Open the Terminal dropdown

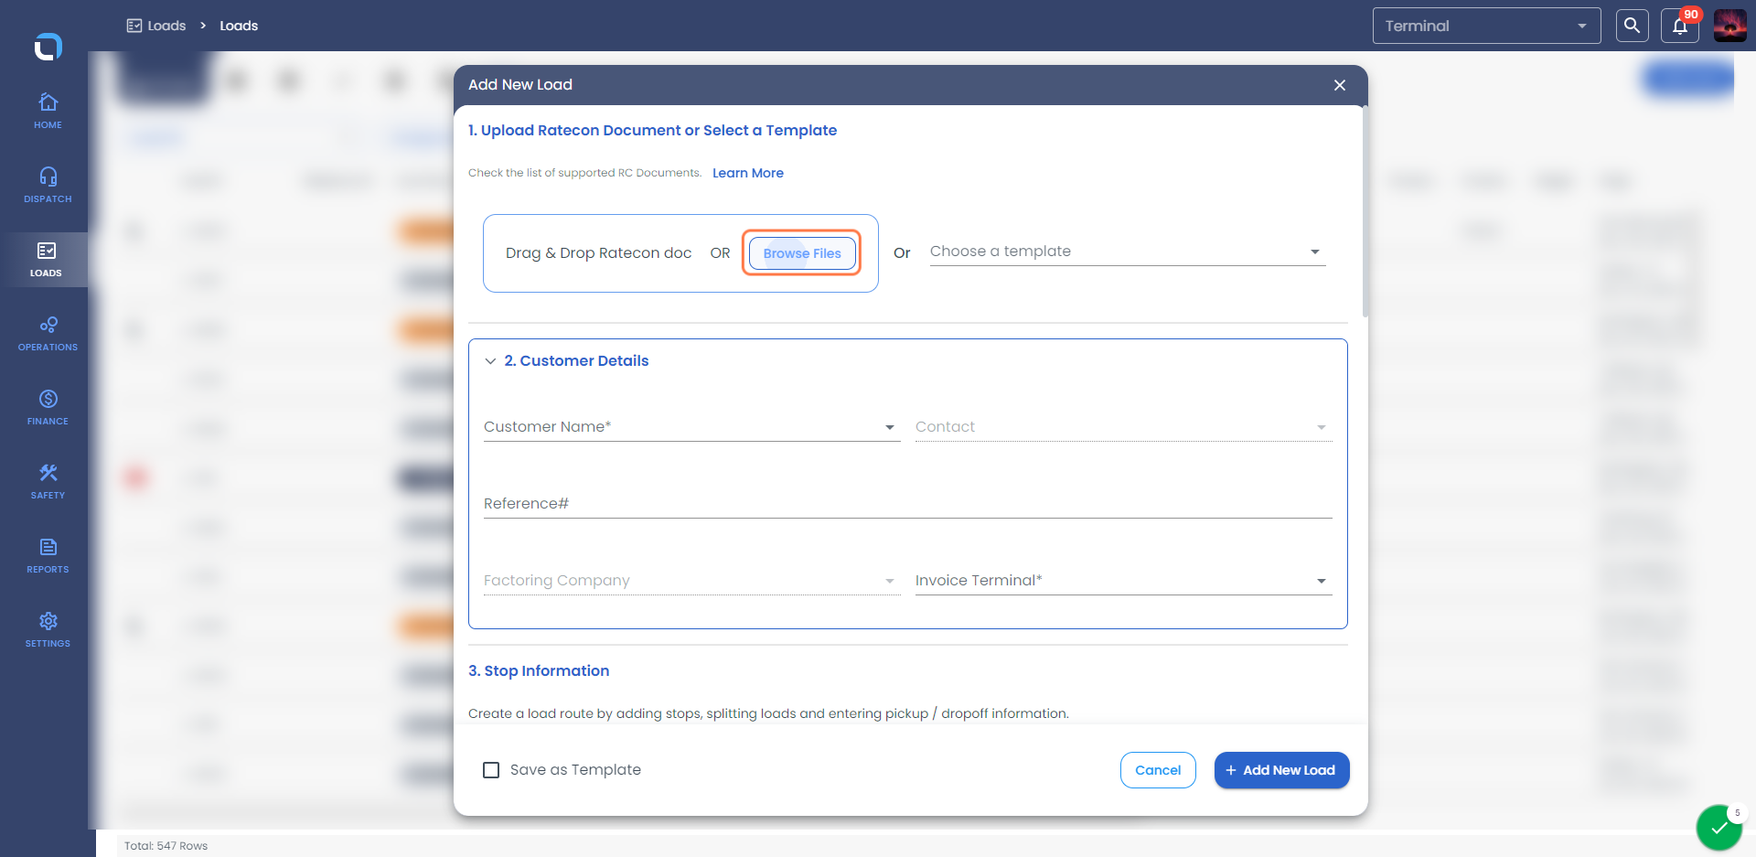pos(1486,26)
